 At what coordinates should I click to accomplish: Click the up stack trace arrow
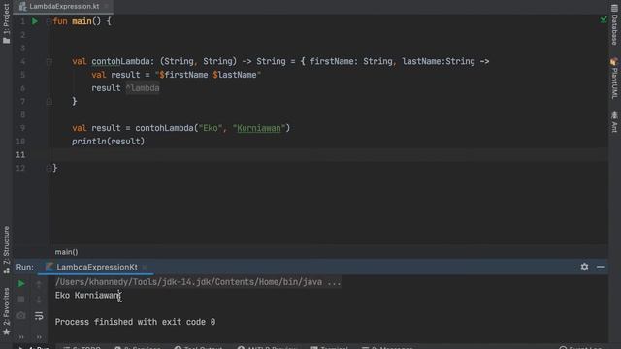click(x=39, y=284)
